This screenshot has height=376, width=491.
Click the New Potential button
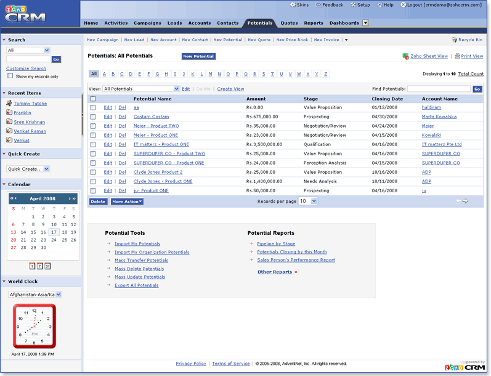(x=198, y=56)
